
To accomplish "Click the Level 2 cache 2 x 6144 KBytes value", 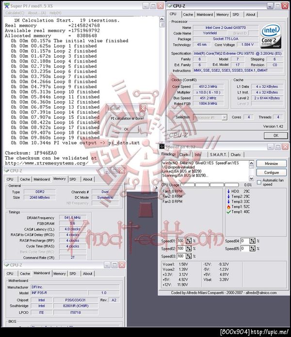I will (x=267, y=98).
